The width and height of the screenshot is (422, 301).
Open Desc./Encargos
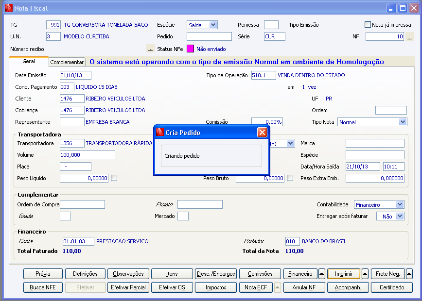(x=216, y=274)
